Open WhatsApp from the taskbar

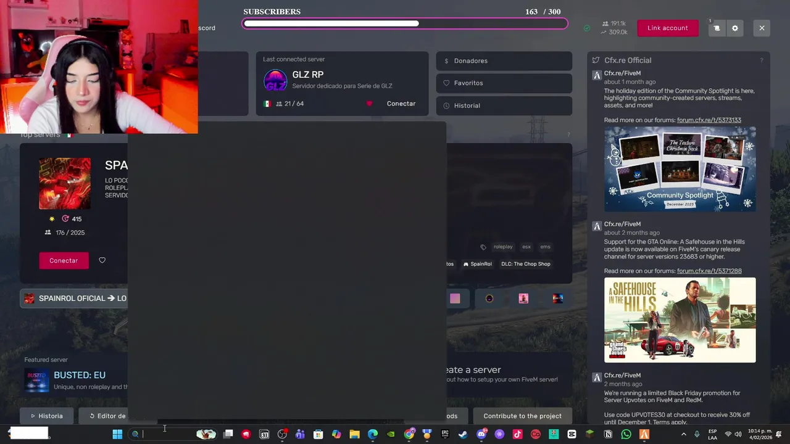point(626,434)
